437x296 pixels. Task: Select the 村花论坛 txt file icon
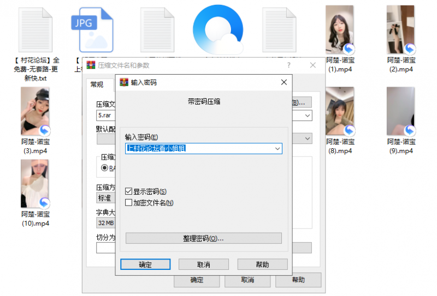38,30
